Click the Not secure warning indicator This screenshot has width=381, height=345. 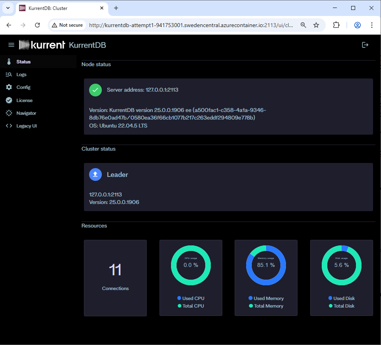(67, 25)
